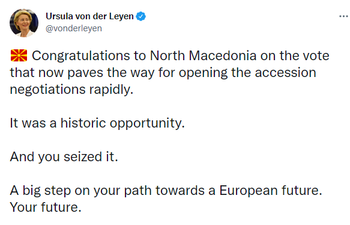Click the word Congratulations in the tweet

[81, 56]
